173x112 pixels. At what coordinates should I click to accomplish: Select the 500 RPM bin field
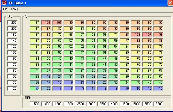(x=35, y=104)
